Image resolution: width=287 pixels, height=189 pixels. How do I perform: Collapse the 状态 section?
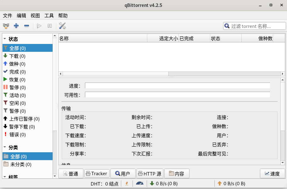[5, 39]
